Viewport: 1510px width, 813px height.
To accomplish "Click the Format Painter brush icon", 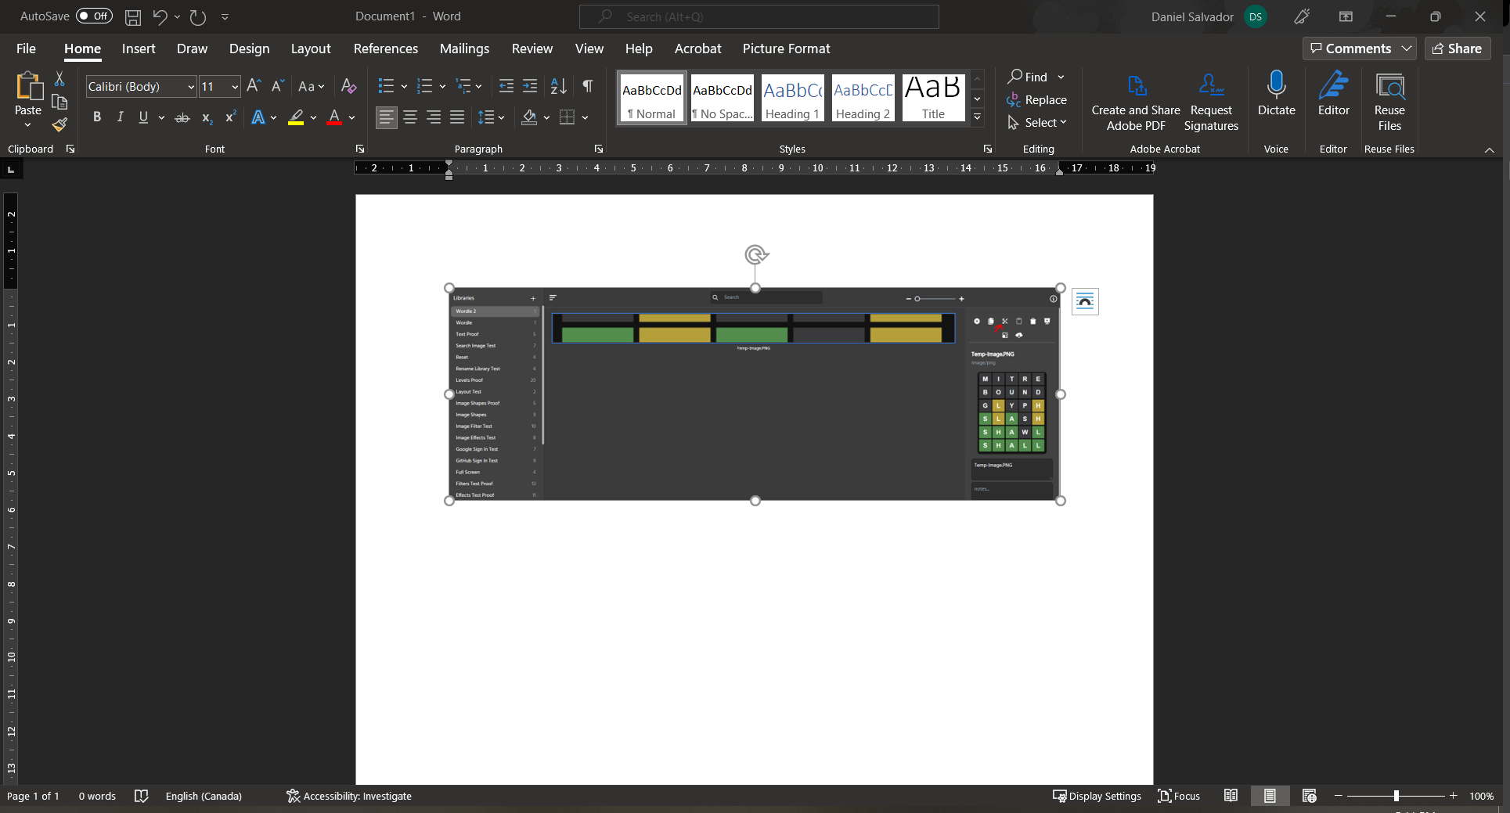I will click(x=59, y=124).
